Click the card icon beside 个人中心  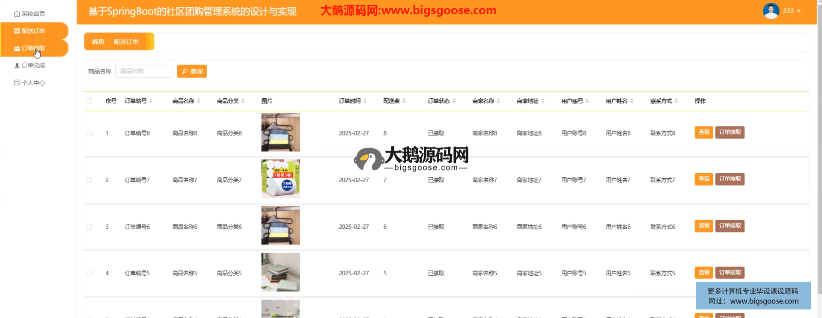click(17, 82)
